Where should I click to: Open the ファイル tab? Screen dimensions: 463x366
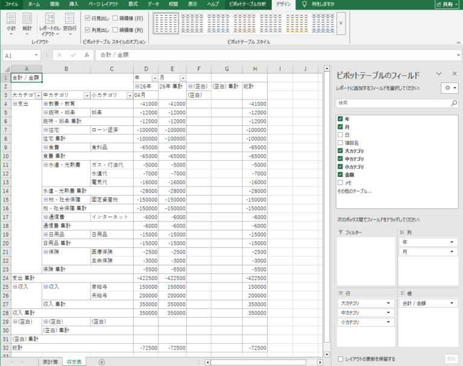coord(11,4)
